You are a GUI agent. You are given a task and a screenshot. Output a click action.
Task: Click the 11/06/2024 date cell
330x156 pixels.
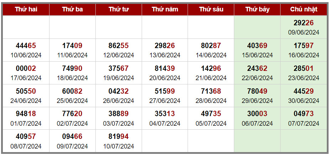(72, 50)
